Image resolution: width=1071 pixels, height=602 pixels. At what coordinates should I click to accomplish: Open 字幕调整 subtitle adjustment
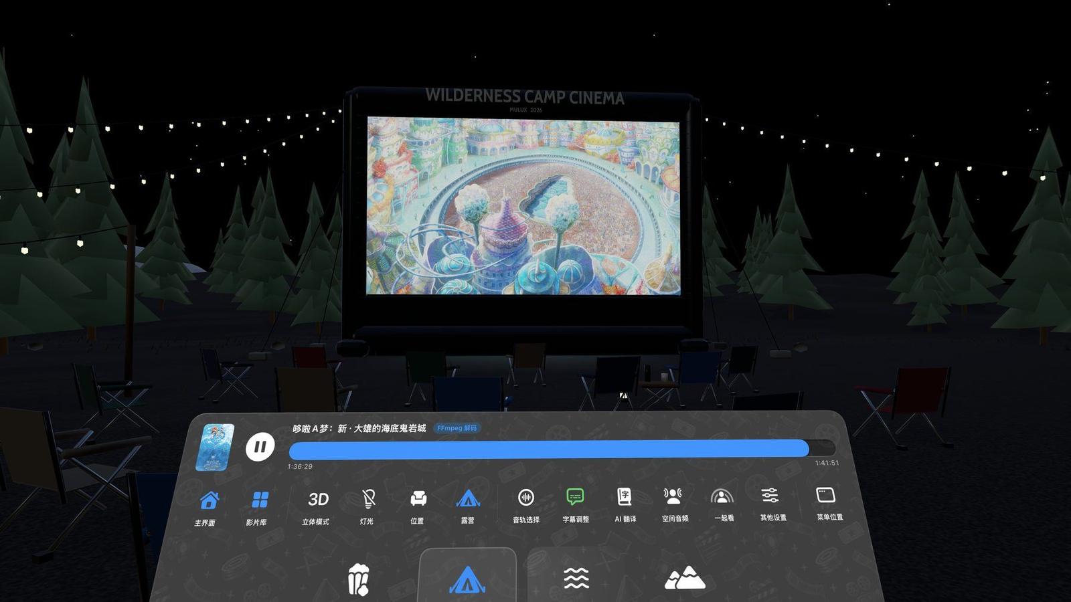576,505
